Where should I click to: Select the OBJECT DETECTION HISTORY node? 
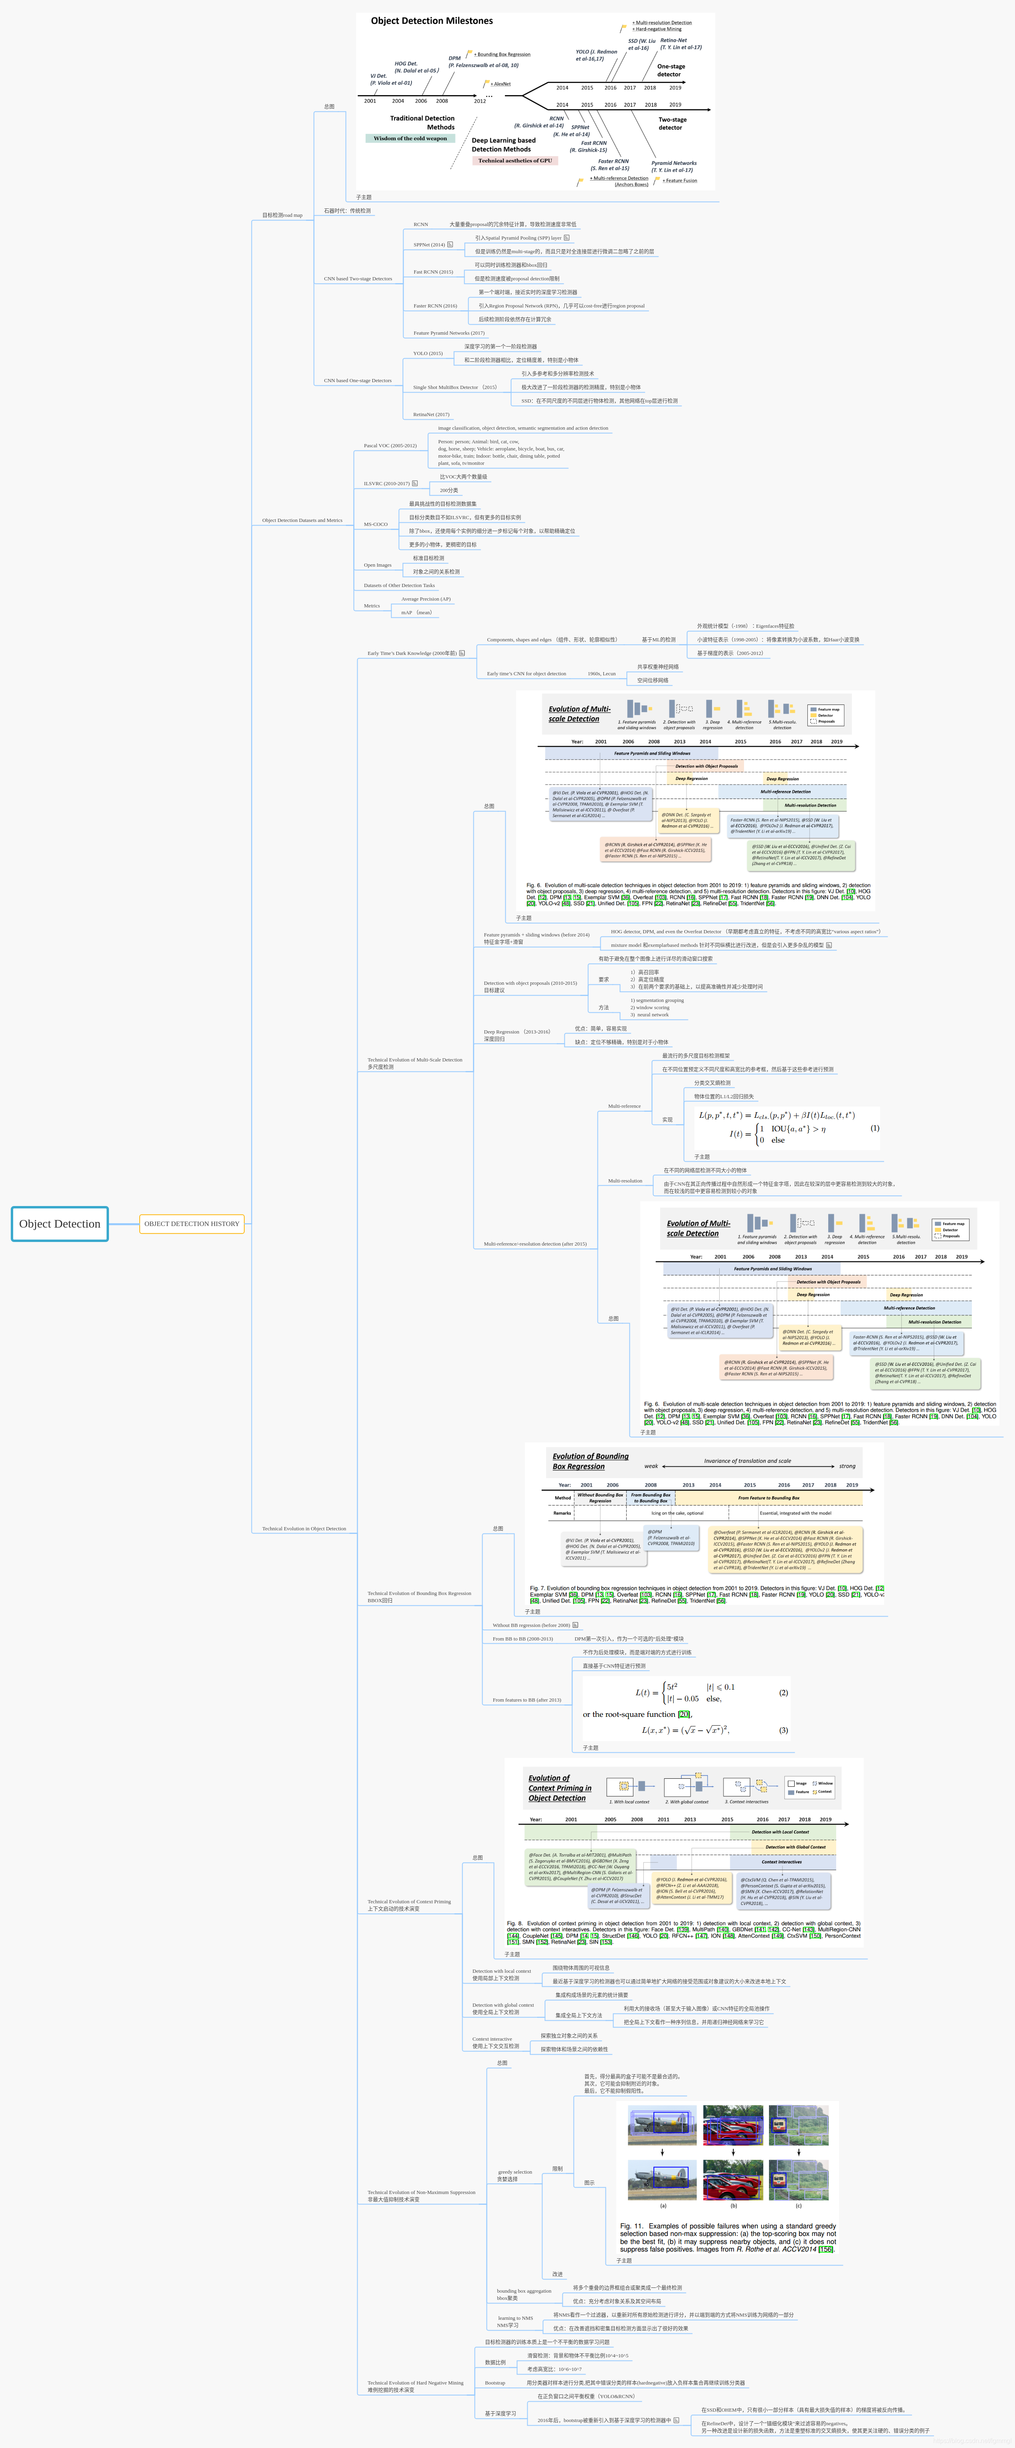(x=192, y=1224)
